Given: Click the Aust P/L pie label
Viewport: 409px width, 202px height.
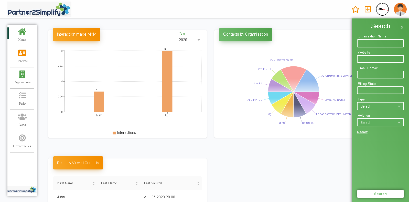Looking at the screenshot, I should click(x=258, y=84).
